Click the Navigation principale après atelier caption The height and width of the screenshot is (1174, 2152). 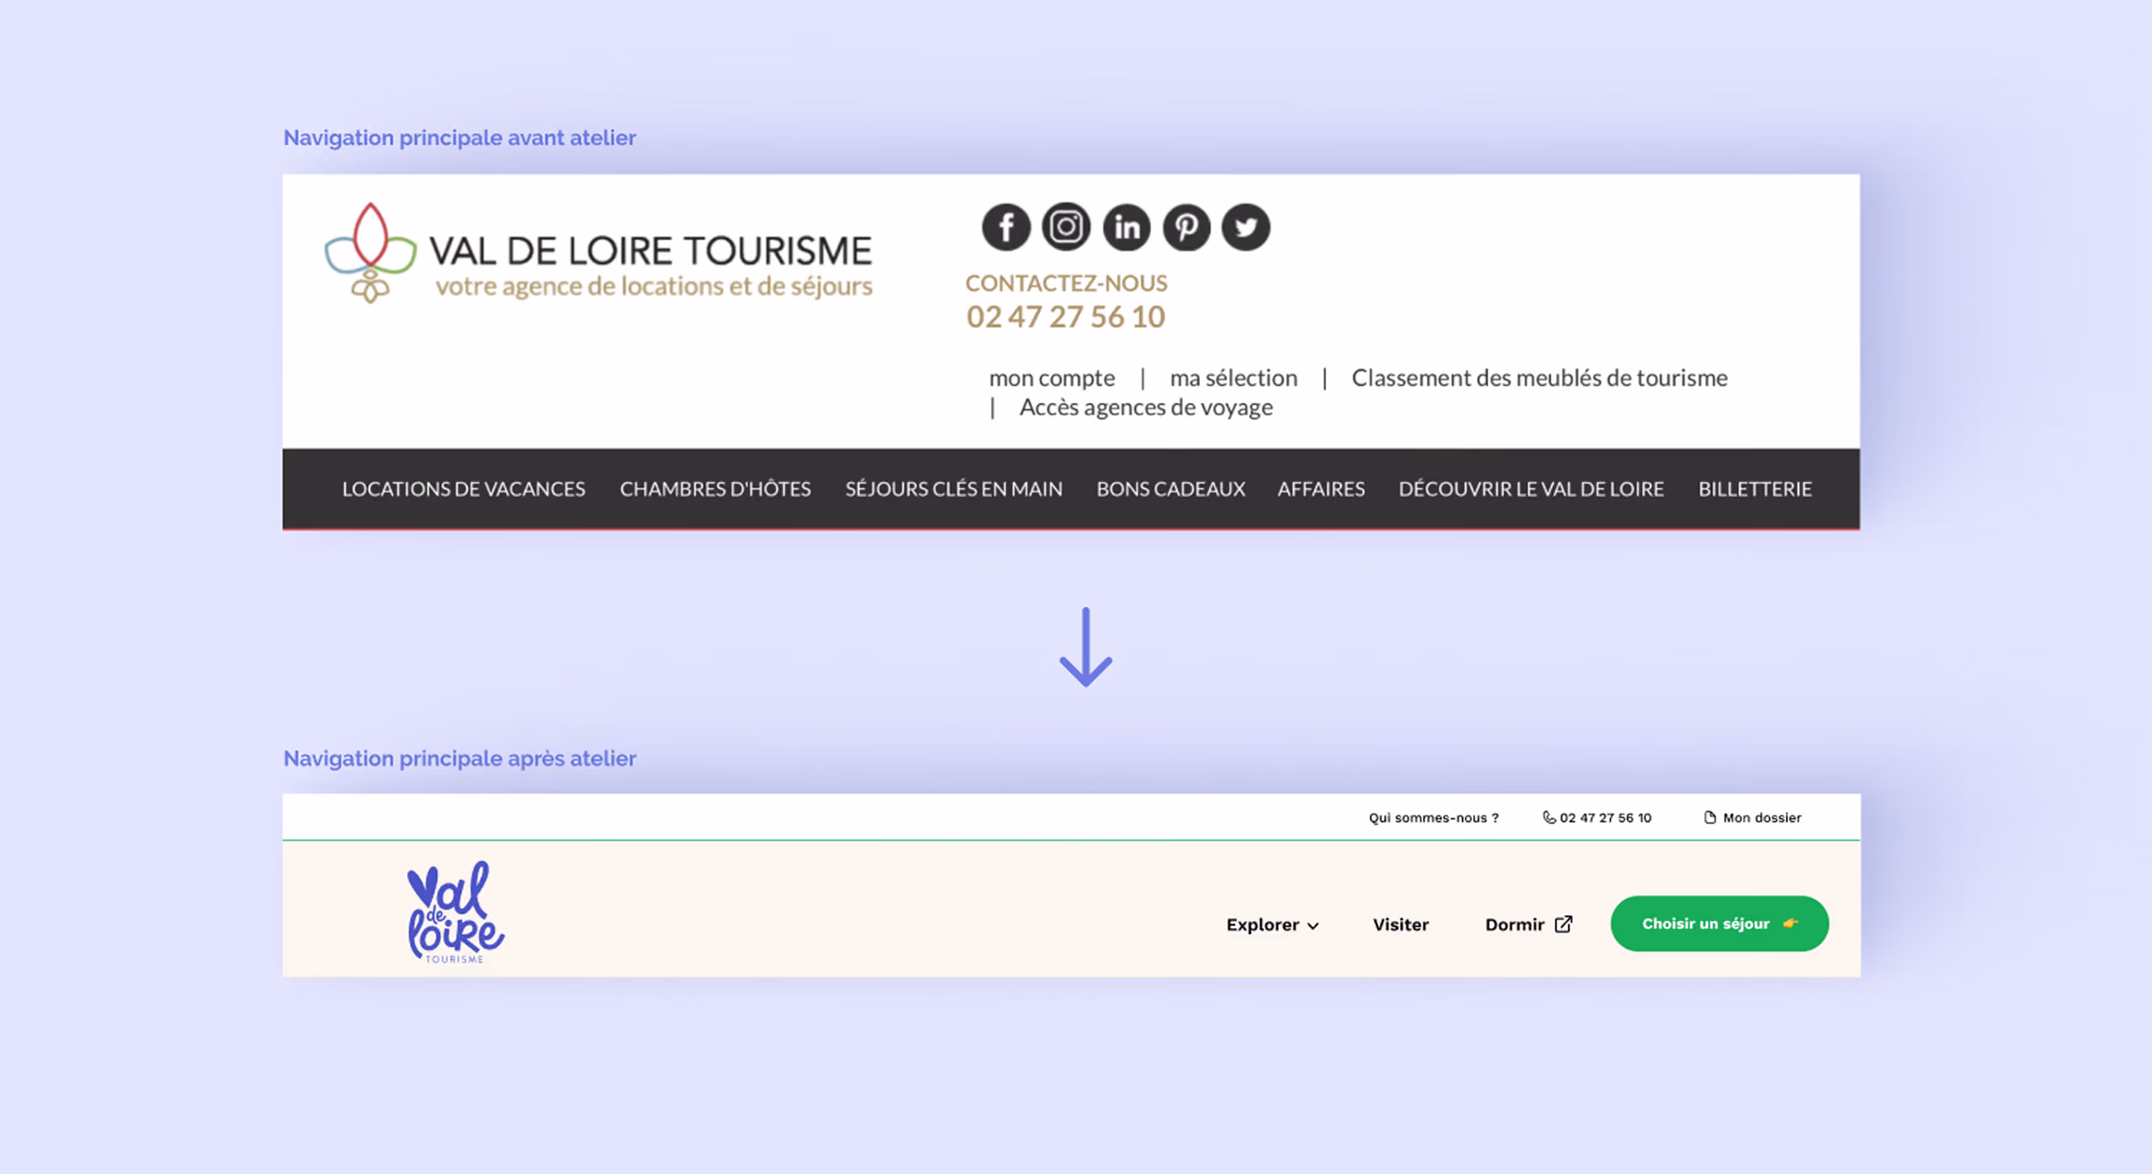tap(460, 759)
